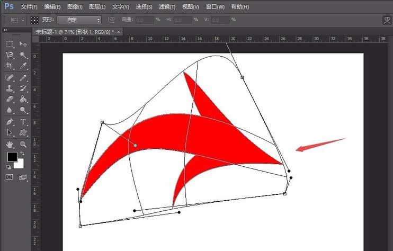
Task: Open the 文字(Y) menu
Action: click(121, 7)
